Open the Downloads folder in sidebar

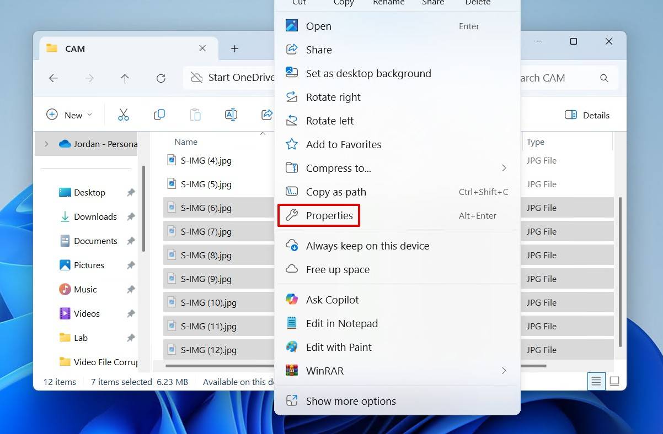(x=95, y=216)
